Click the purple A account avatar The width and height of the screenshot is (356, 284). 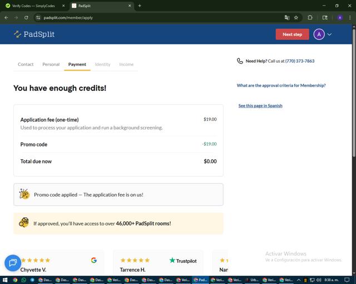[319, 34]
